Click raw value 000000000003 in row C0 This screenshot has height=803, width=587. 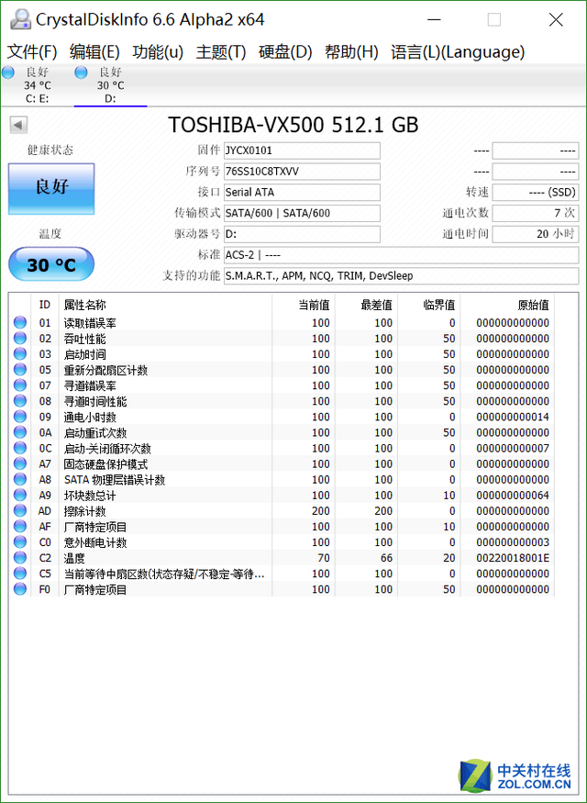point(513,541)
